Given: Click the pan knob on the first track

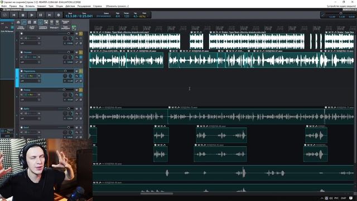Looking at the screenshot, I should (x=65, y=39).
